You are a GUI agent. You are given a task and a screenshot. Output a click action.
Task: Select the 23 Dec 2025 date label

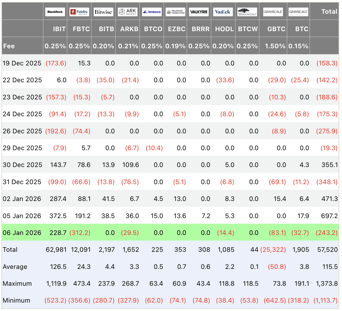tap(22, 97)
